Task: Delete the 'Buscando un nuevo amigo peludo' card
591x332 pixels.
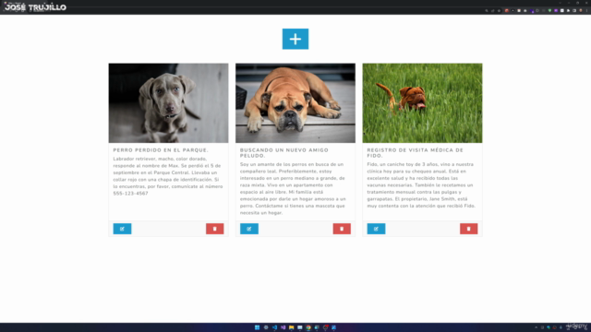Action: (342, 229)
